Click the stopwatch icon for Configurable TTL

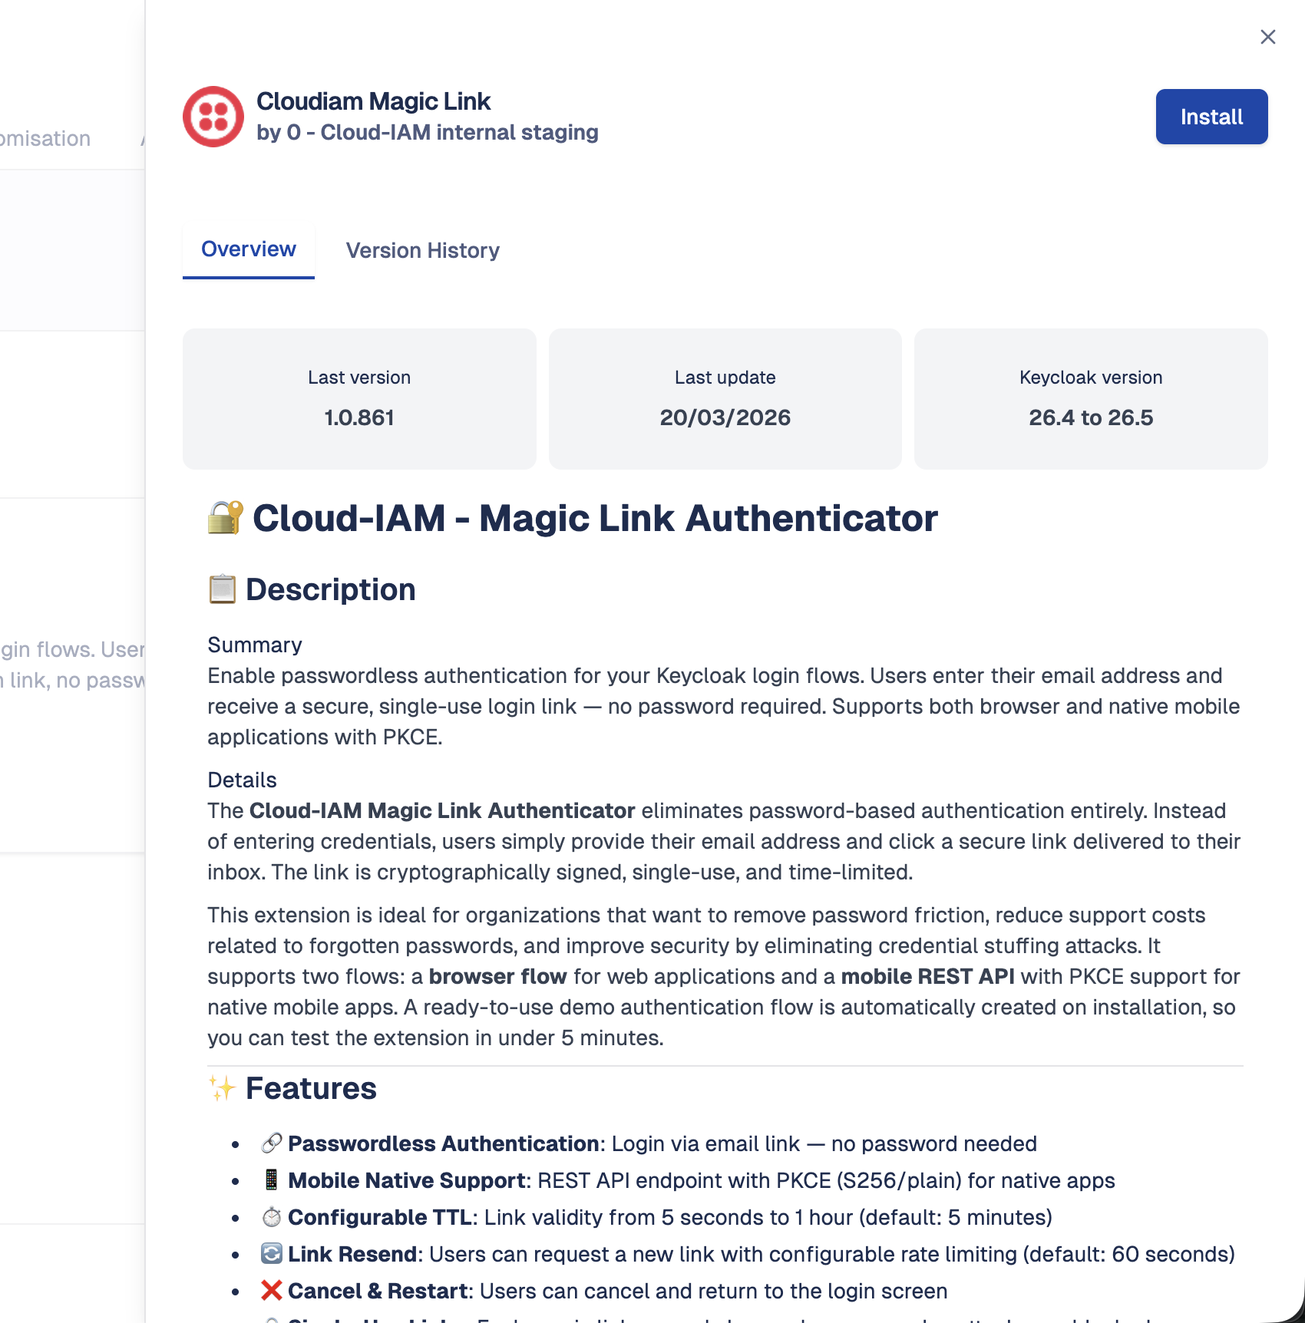[x=269, y=1216]
